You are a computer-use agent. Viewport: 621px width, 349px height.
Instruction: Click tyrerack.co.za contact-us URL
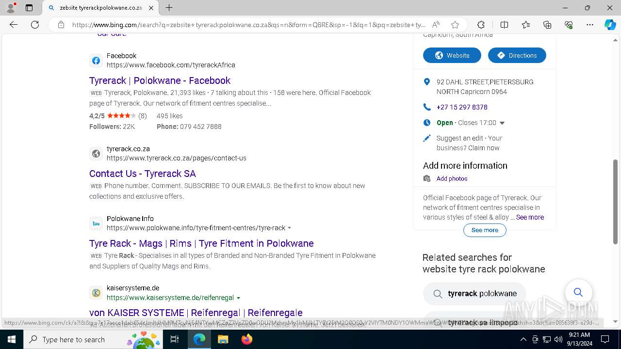point(177,158)
